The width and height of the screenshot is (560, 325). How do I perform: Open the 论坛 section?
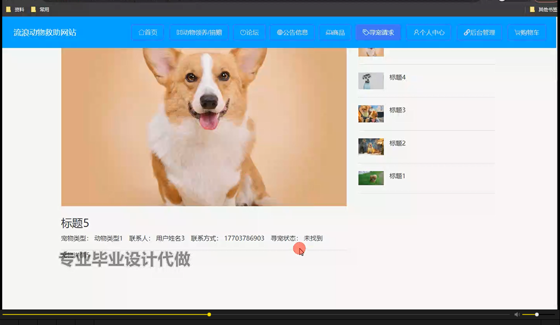click(x=249, y=32)
